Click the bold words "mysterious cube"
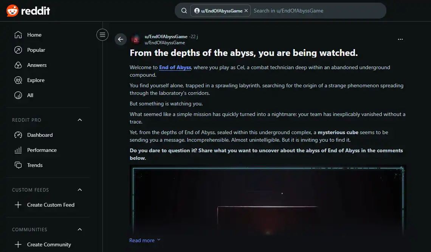 click(x=338, y=132)
